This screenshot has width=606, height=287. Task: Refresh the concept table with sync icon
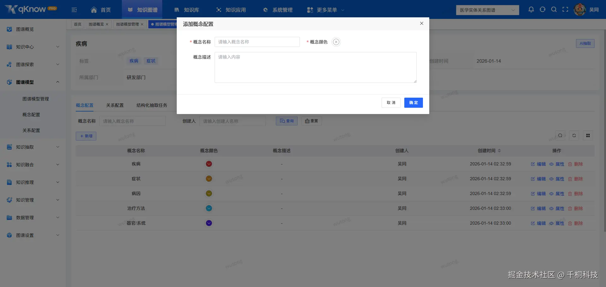click(x=574, y=135)
